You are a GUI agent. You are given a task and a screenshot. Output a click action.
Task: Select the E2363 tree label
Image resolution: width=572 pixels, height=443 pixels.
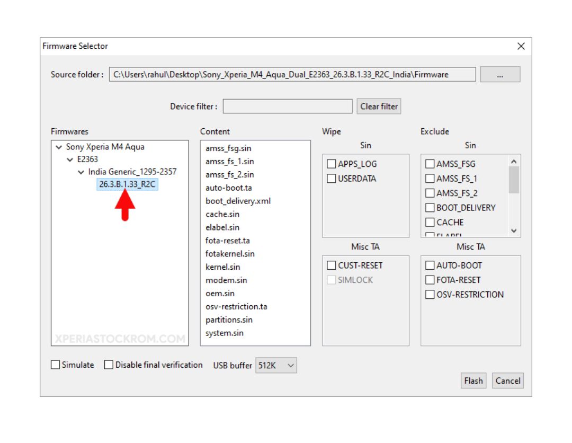coord(87,159)
